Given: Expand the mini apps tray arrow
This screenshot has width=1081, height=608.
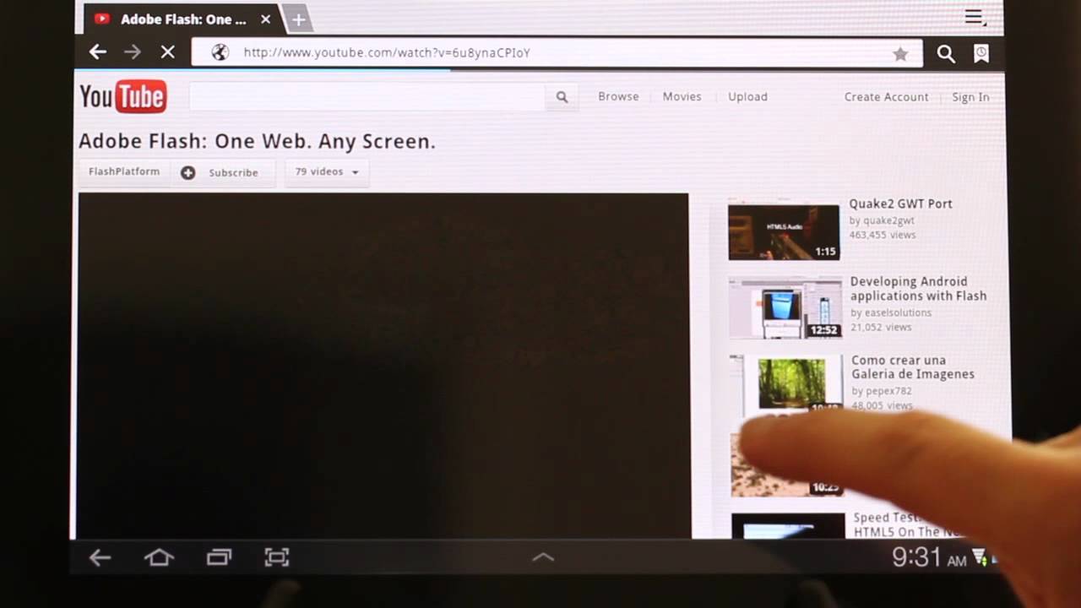Looking at the screenshot, I should (x=543, y=557).
